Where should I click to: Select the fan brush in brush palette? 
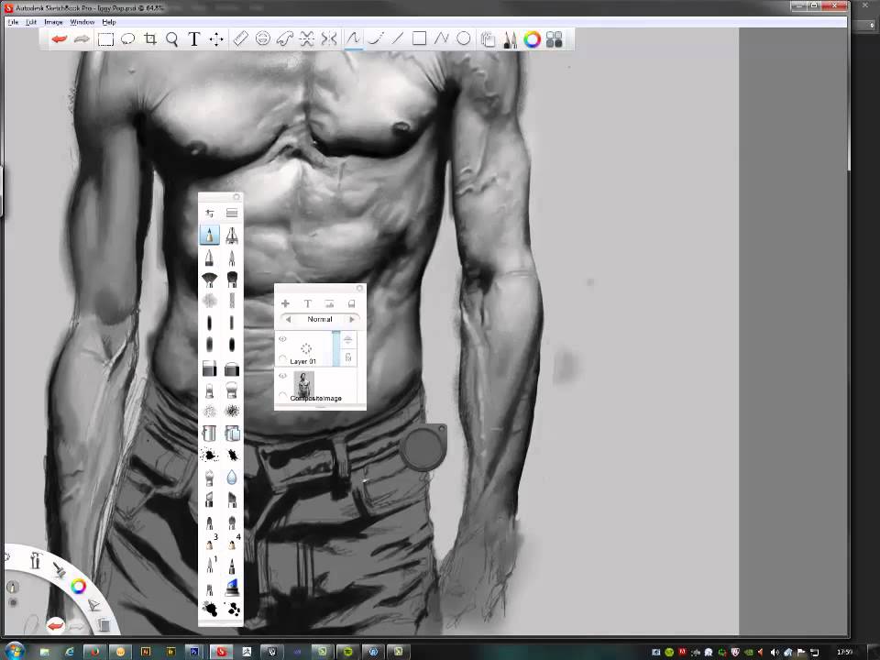pos(209,280)
